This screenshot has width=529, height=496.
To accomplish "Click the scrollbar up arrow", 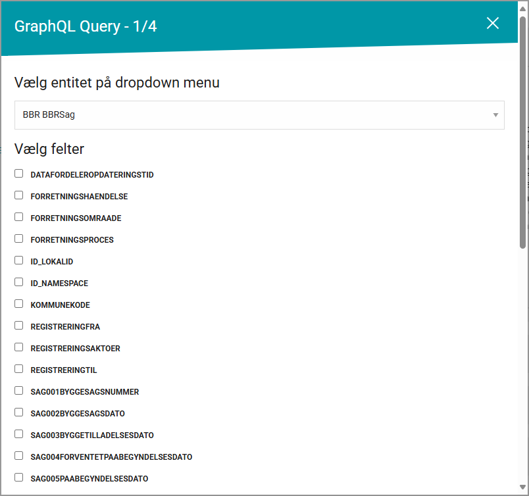I will [x=522, y=9].
